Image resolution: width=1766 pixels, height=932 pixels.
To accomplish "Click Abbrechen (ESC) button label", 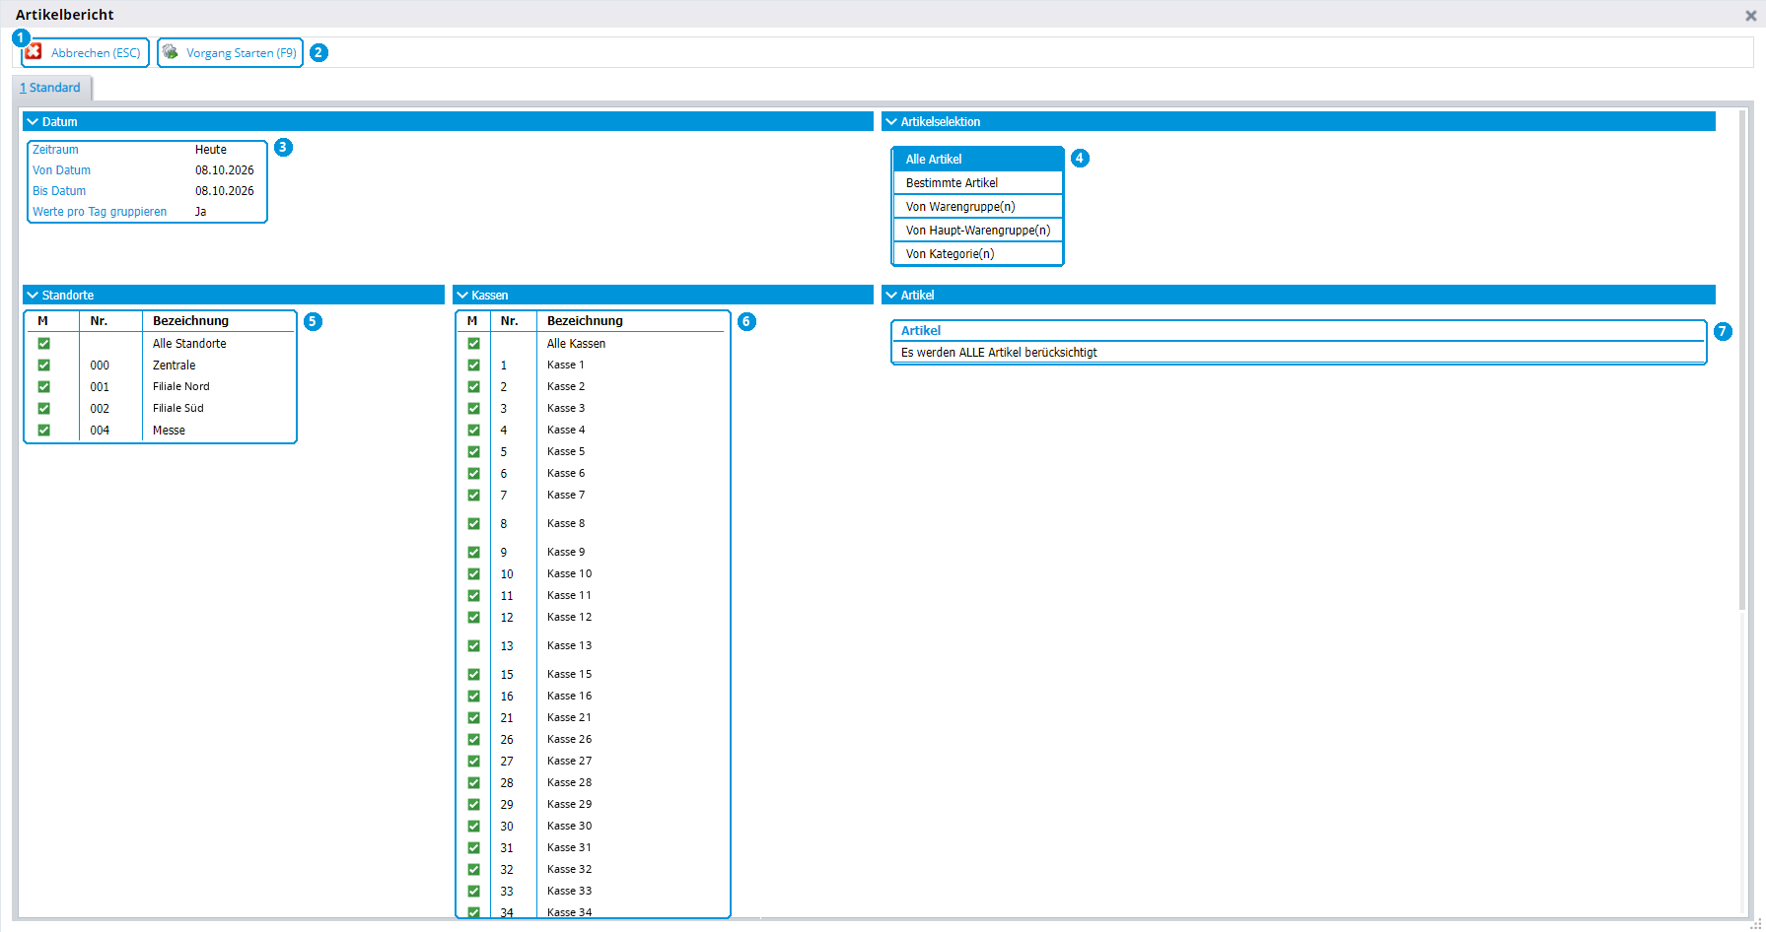I will 96,53.
